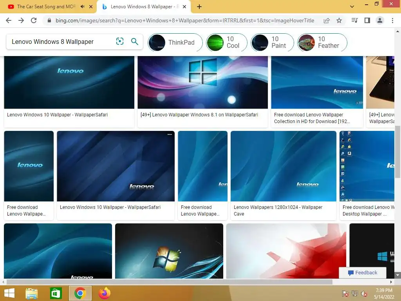The width and height of the screenshot is (401, 301).
Task: Open Lenovo desktop with icons thumbnail
Action: pos(367,166)
